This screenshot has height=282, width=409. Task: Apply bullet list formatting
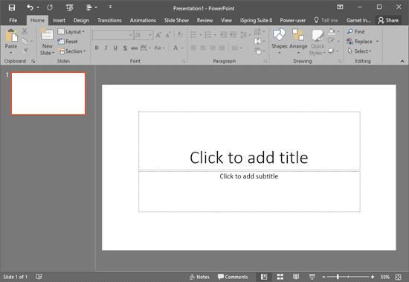[193, 35]
